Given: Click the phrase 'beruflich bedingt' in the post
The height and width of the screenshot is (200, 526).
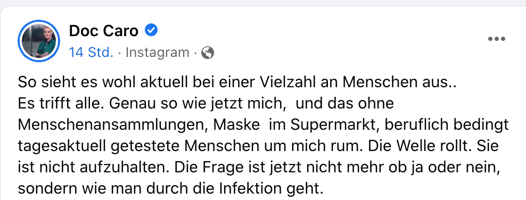Looking at the screenshot, I should pos(447,125).
